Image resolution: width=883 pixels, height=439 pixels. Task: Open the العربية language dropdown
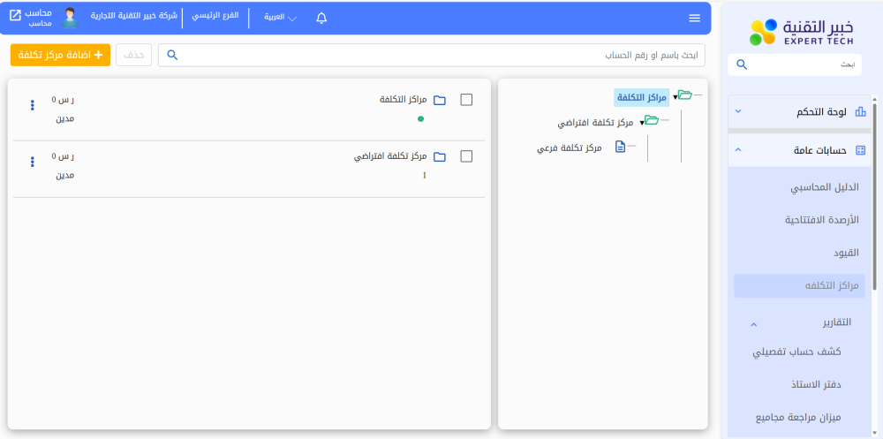[280, 18]
